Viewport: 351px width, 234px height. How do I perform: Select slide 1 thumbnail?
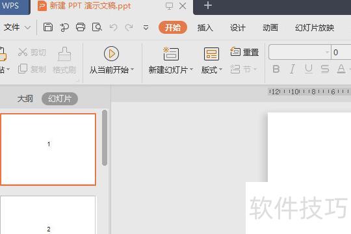click(x=48, y=149)
